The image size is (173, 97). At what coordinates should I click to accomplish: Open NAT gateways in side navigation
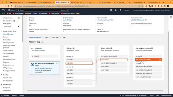click(7, 68)
